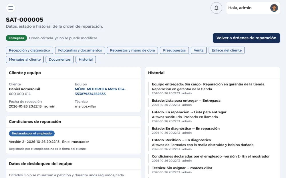286x178 pixels.
Task: Open the 'MÓVIL MOTOROLA Moto G54' equipment link
Action: click(100, 91)
